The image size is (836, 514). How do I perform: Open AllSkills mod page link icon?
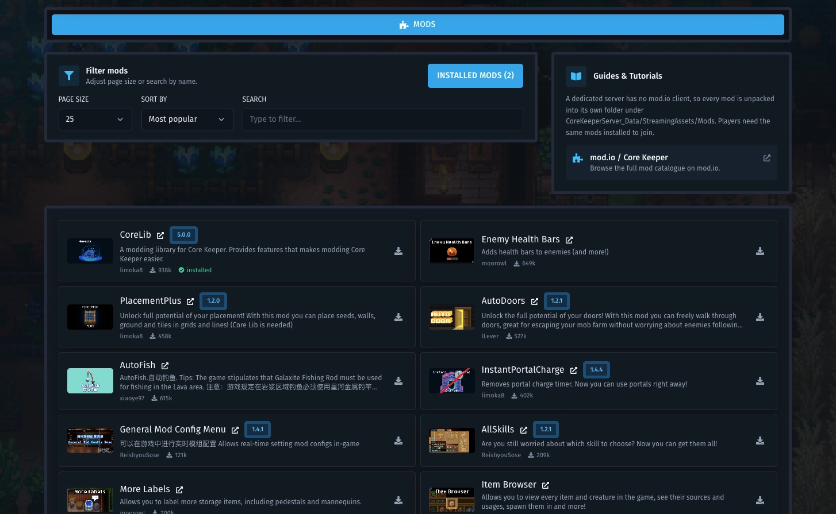pos(523,430)
